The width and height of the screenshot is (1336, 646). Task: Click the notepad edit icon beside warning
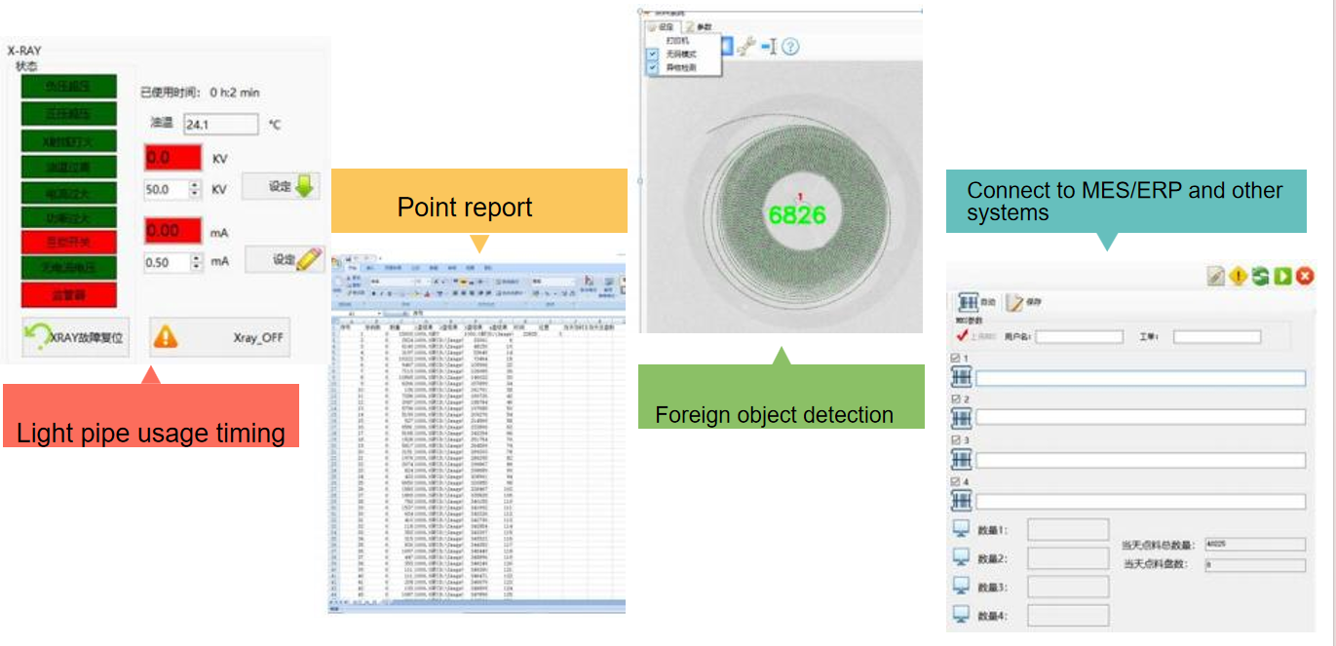(1215, 277)
